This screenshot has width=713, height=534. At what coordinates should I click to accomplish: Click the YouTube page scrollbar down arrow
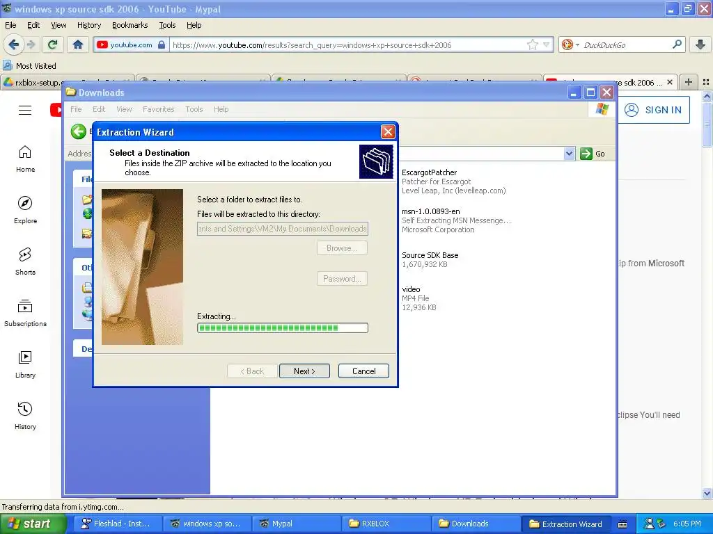(x=707, y=493)
